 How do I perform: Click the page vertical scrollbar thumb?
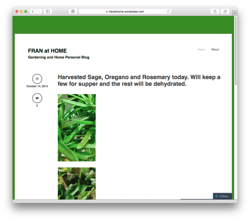pos(236,51)
